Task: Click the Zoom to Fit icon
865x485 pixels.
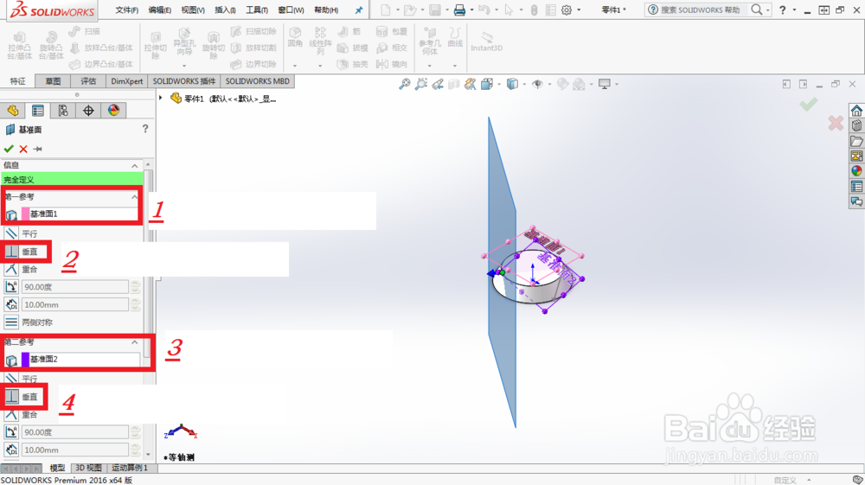Action: coord(404,84)
